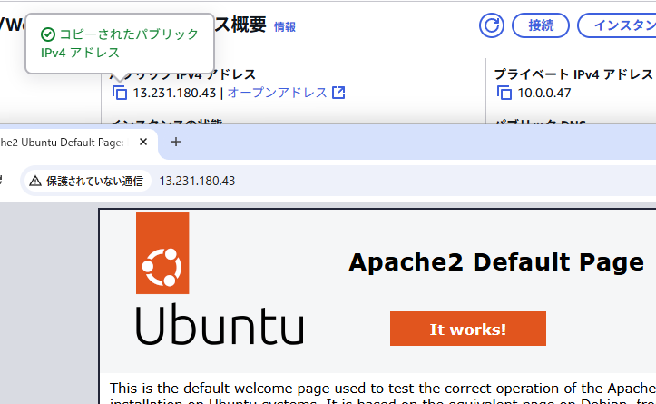
Task: Open the インスタン state button
Action: click(x=617, y=25)
